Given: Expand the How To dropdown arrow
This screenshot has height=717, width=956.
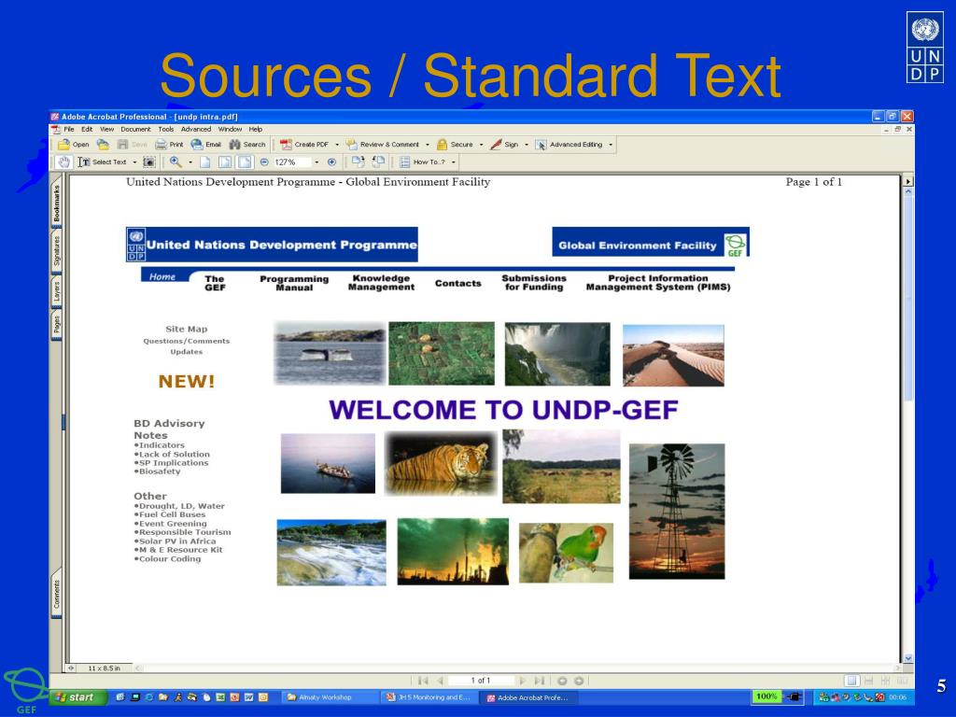Looking at the screenshot, I should tap(454, 162).
